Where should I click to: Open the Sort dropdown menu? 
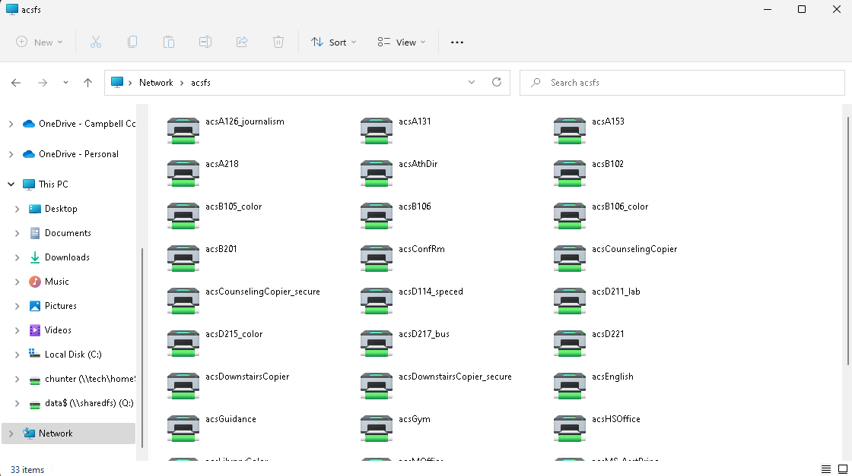[334, 43]
